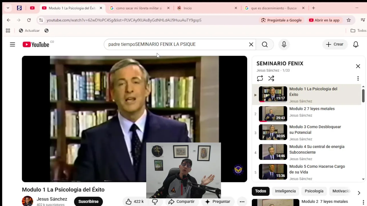
Task: Select the Inteligencia filter chip
Action: (x=285, y=191)
